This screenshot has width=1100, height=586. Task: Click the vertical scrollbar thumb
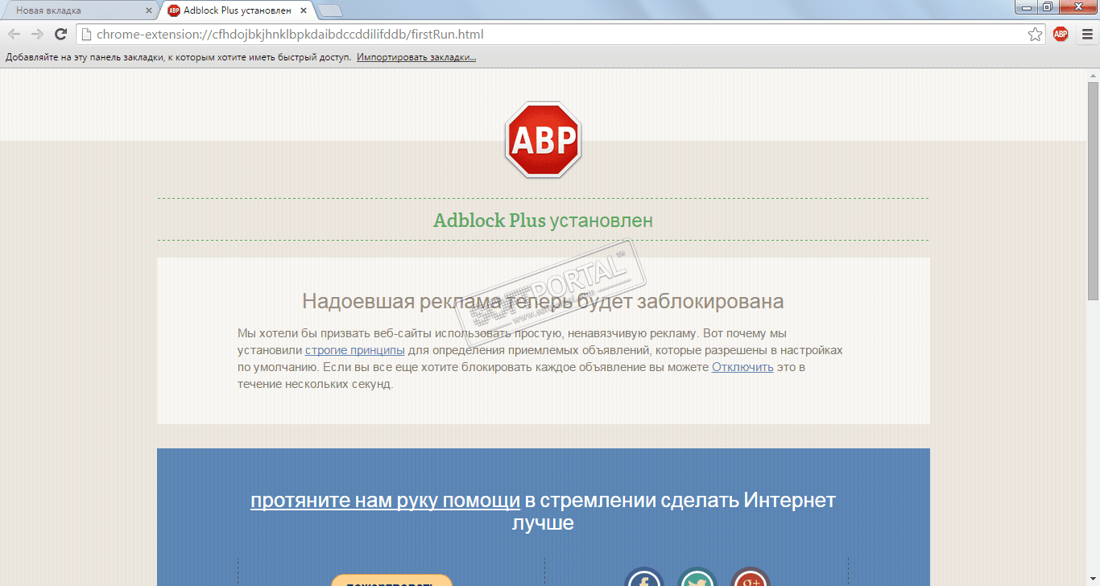(1093, 190)
